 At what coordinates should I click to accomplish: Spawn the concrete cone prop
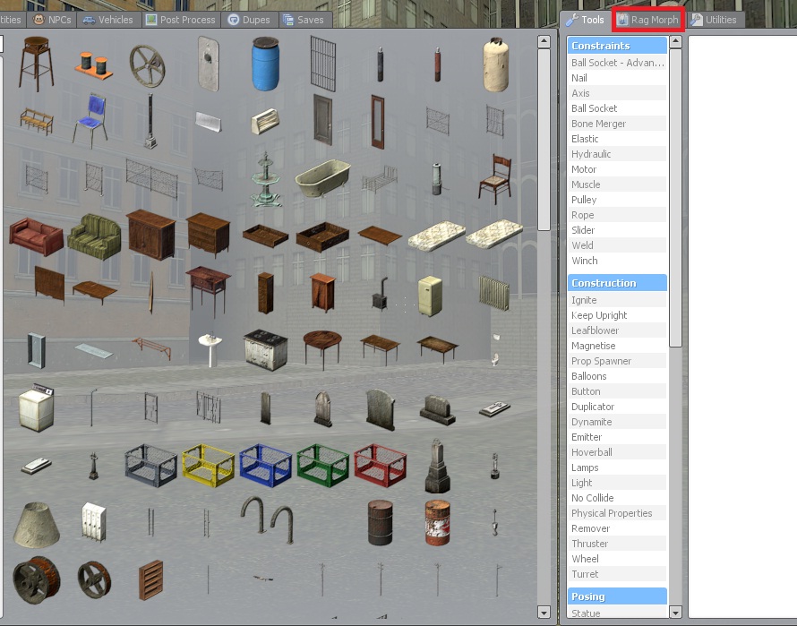click(36, 524)
